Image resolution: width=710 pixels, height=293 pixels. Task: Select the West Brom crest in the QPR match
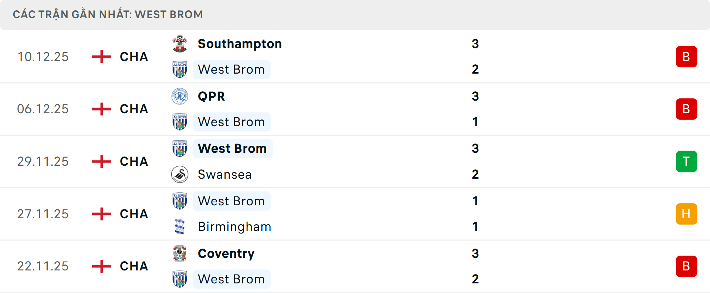[x=180, y=121]
